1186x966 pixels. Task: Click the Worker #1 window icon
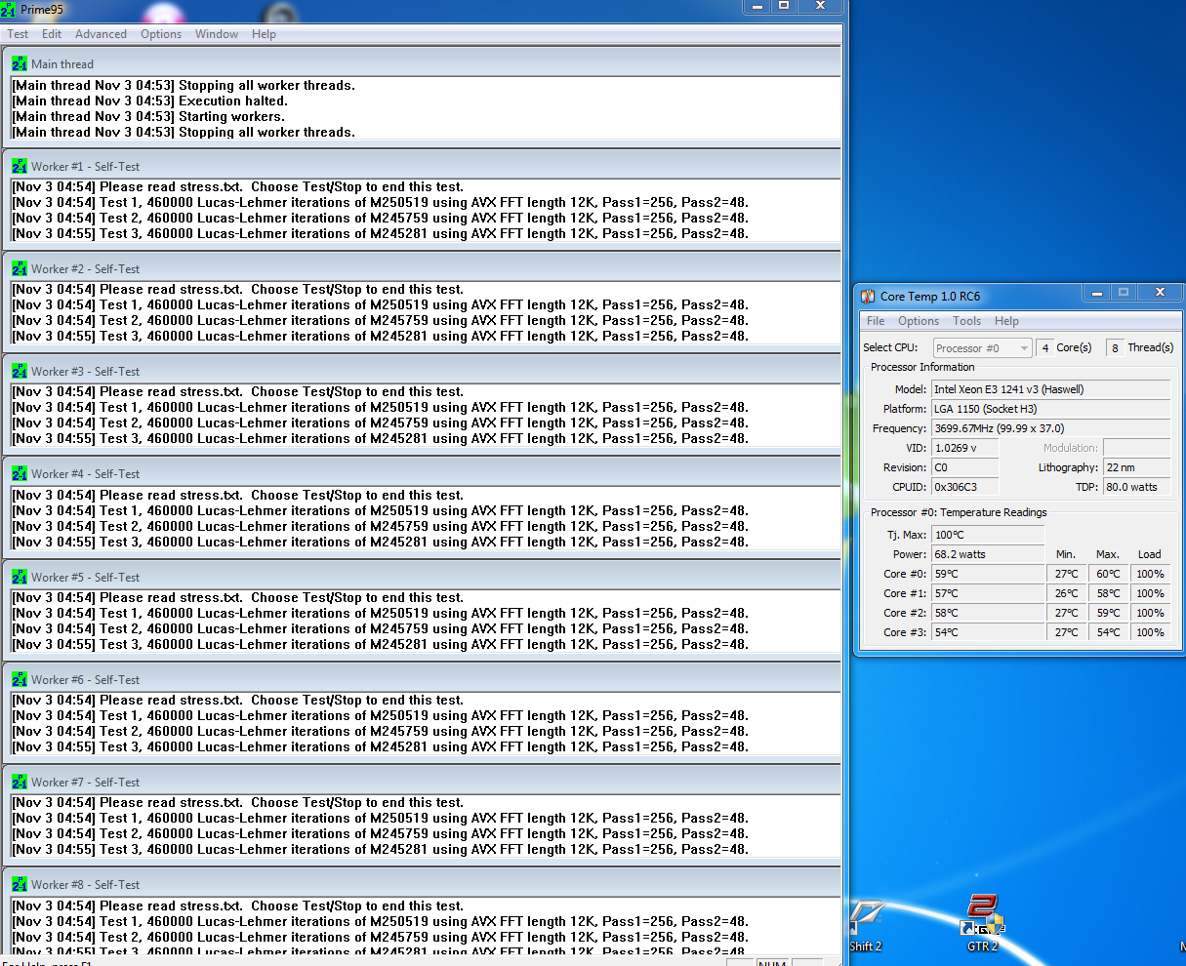click(x=20, y=166)
